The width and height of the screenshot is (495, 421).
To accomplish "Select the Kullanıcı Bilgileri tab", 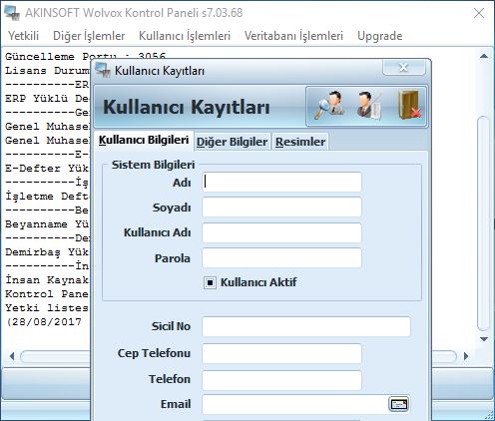I will [x=144, y=140].
